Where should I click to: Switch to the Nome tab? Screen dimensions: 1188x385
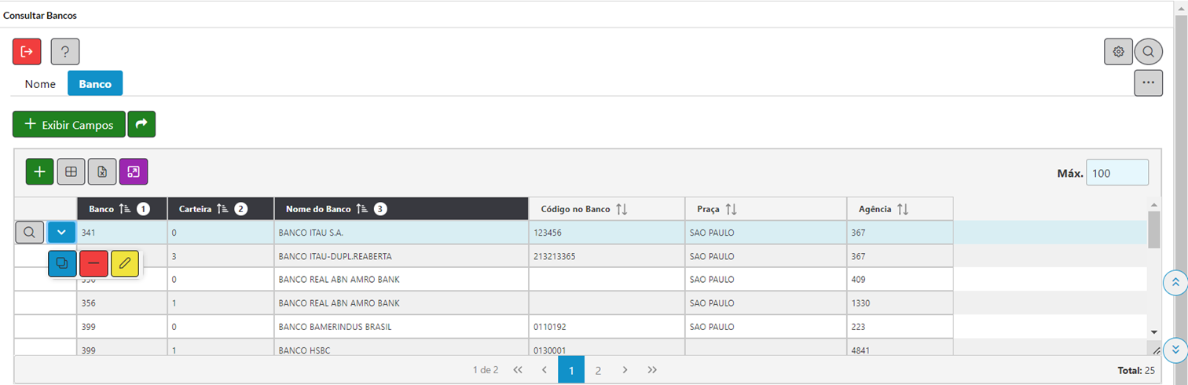tap(40, 83)
